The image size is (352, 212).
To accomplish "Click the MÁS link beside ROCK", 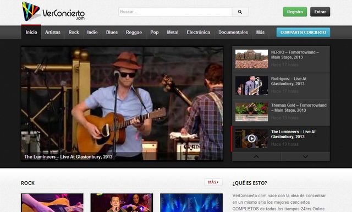I will click(x=213, y=182).
